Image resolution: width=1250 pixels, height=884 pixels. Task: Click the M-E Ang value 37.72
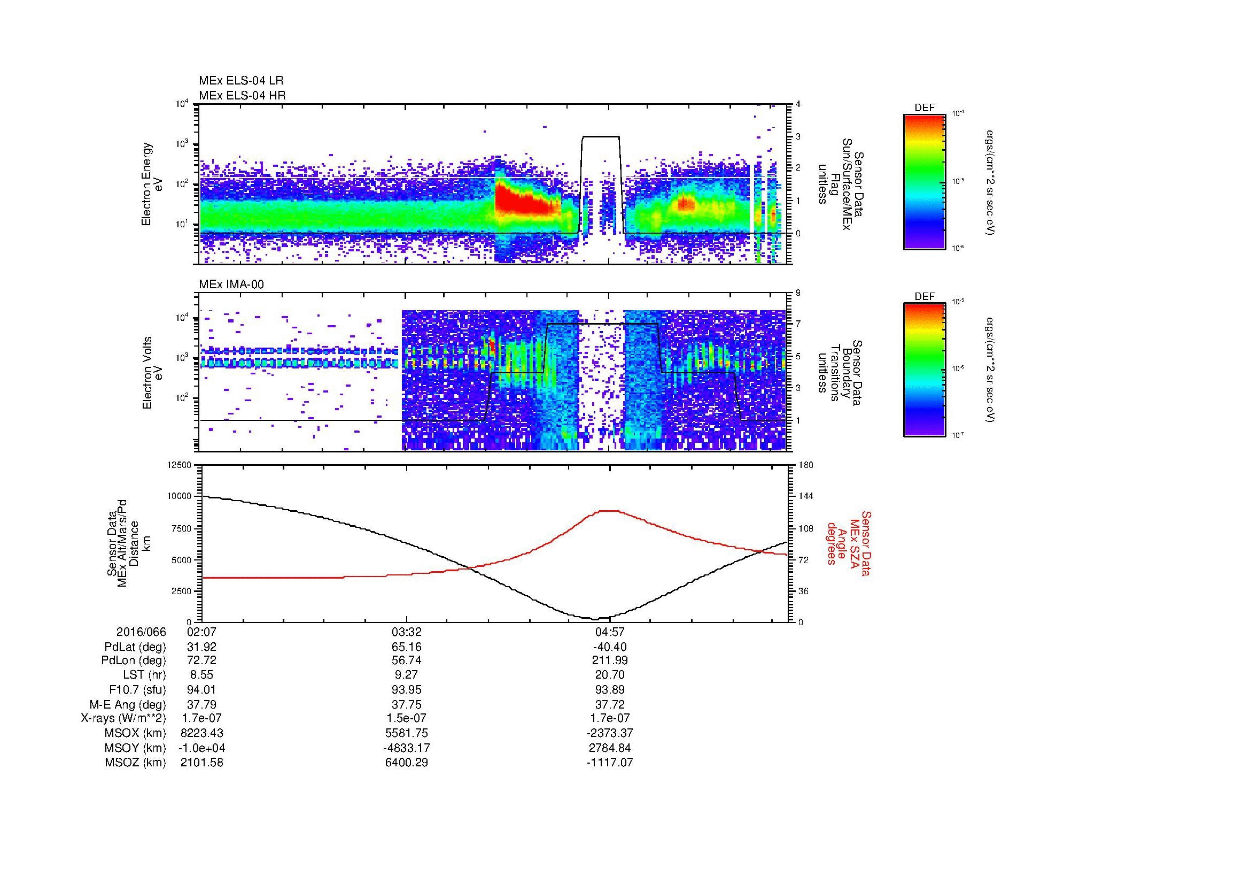(610, 704)
